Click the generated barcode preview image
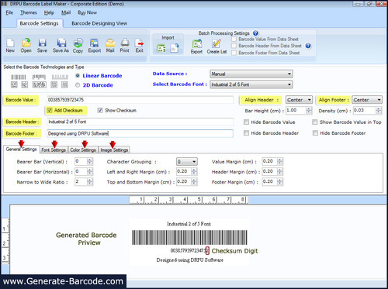388x289 pixels. coord(189,238)
